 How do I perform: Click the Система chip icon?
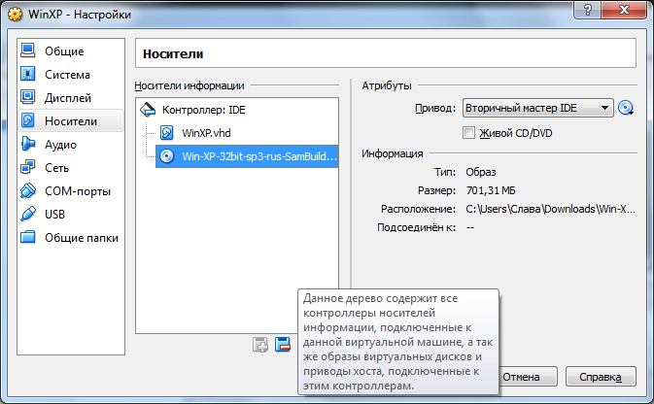[x=28, y=74]
